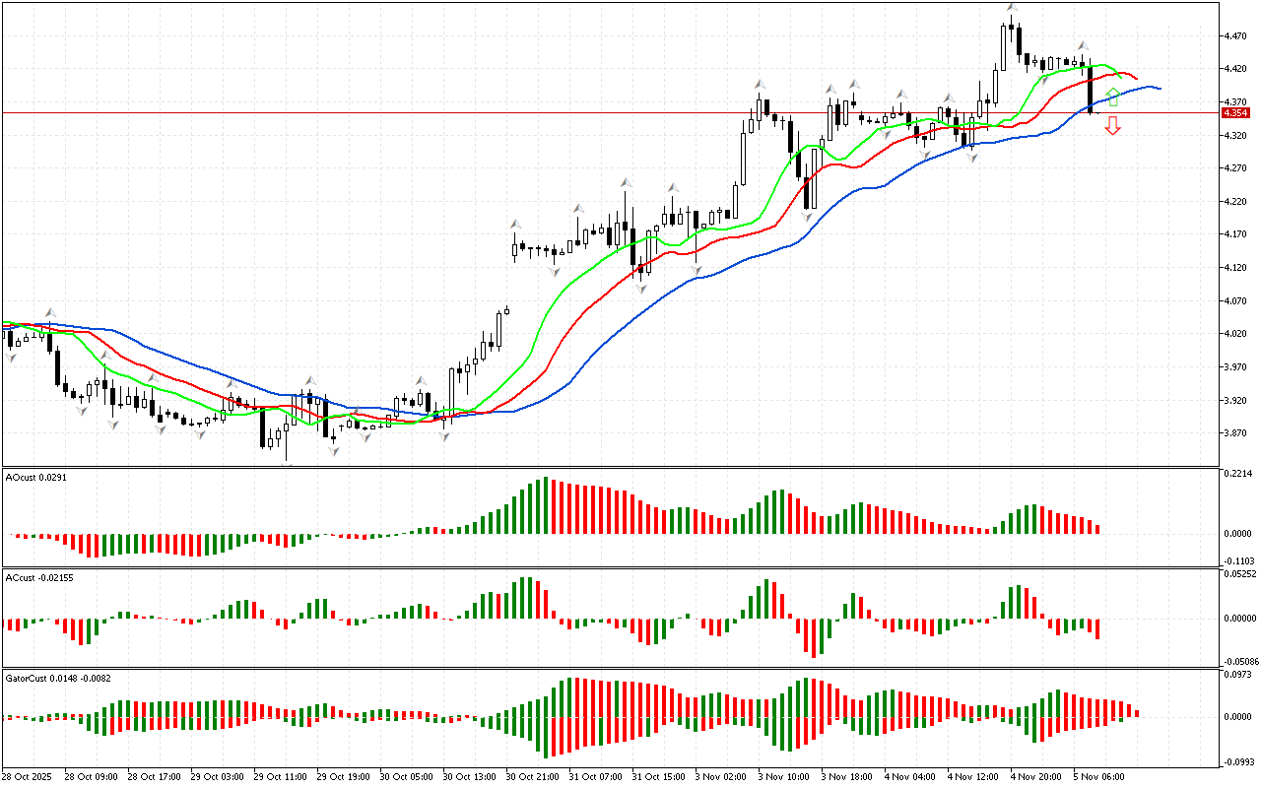Select the ACcust -0.02155 indicator label
The height and width of the screenshot is (788, 1261).
[39, 577]
